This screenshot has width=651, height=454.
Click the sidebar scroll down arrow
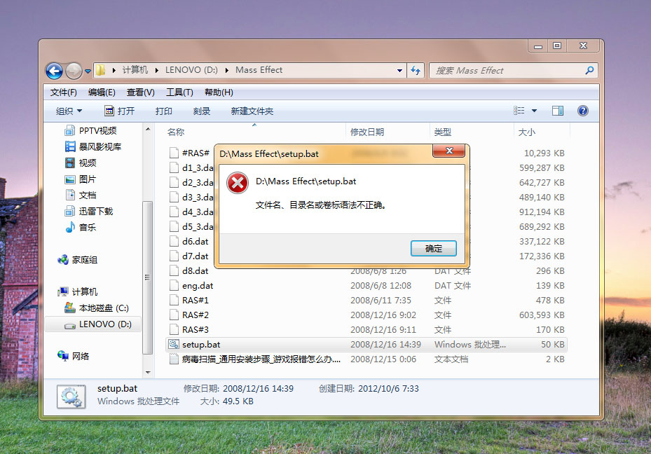click(148, 372)
